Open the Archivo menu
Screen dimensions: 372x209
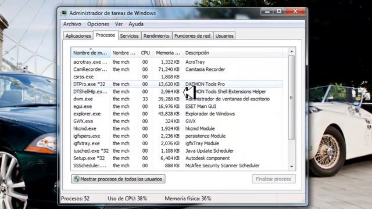[72, 24]
